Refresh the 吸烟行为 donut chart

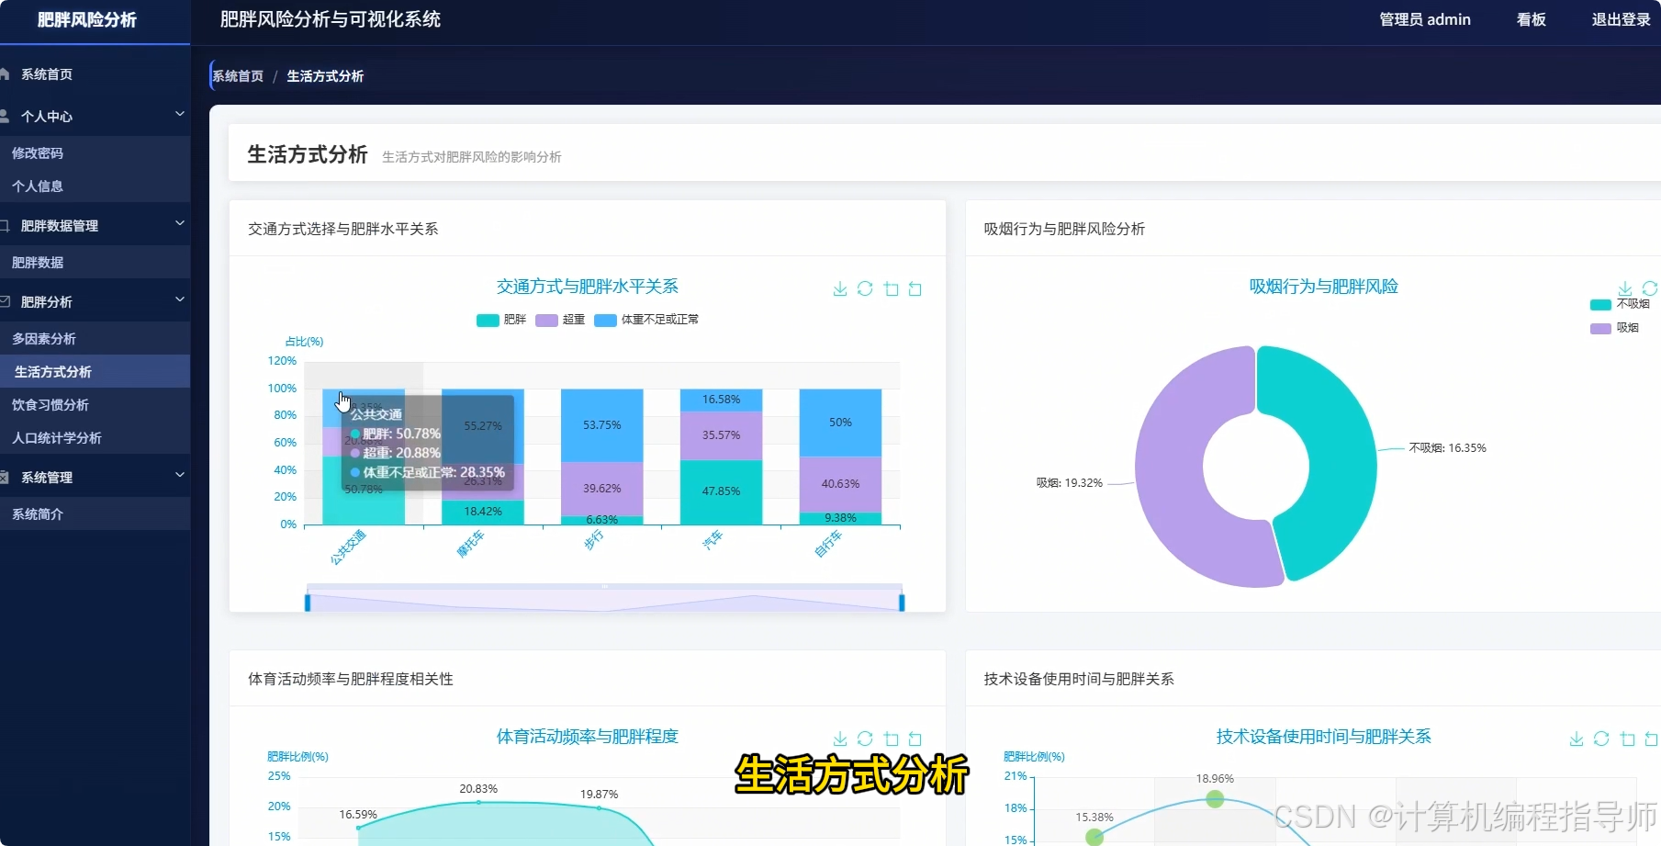[x=1649, y=288]
